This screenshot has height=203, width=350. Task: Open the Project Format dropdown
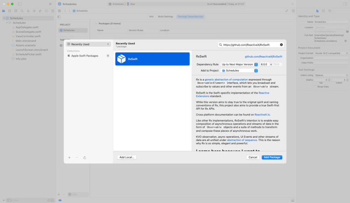point(331,53)
